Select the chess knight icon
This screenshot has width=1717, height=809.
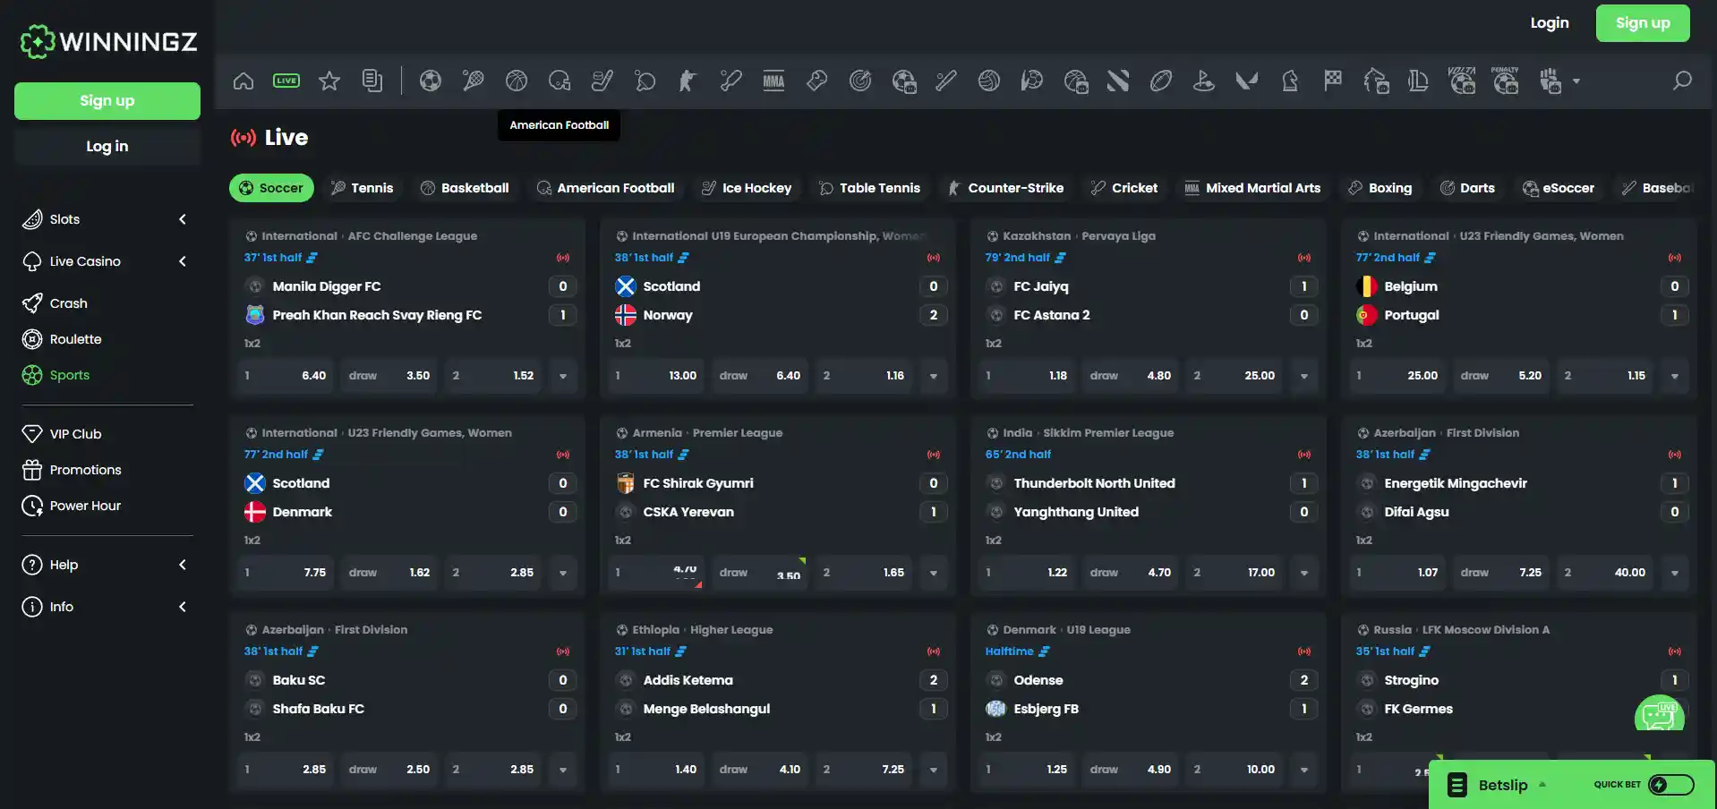point(1290,81)
